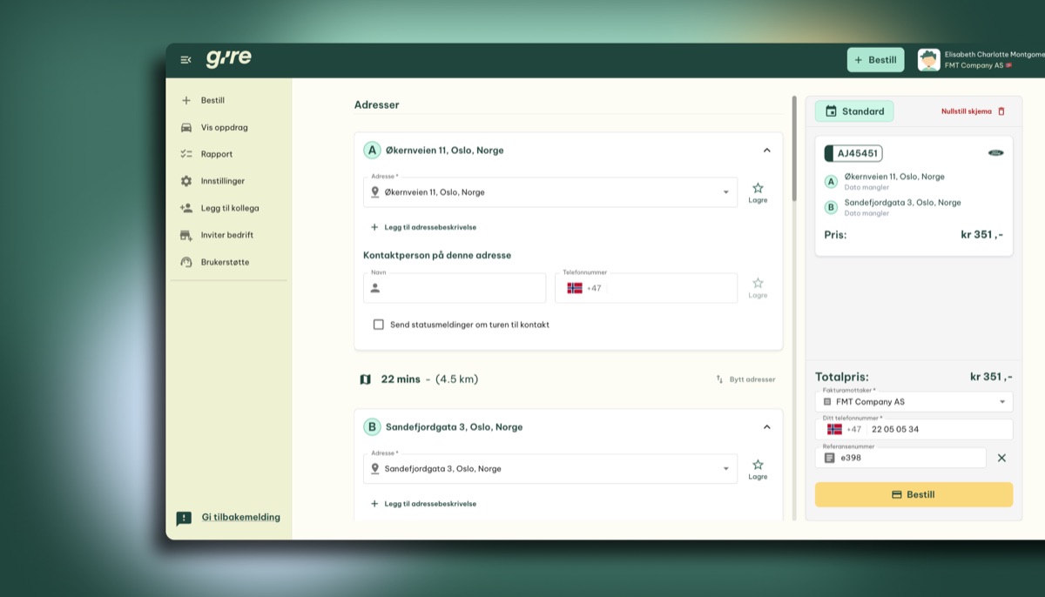Open the Økernveien 11 address dropdown
The width and height of the screenshot is (1045, 597).
(725, 192)
